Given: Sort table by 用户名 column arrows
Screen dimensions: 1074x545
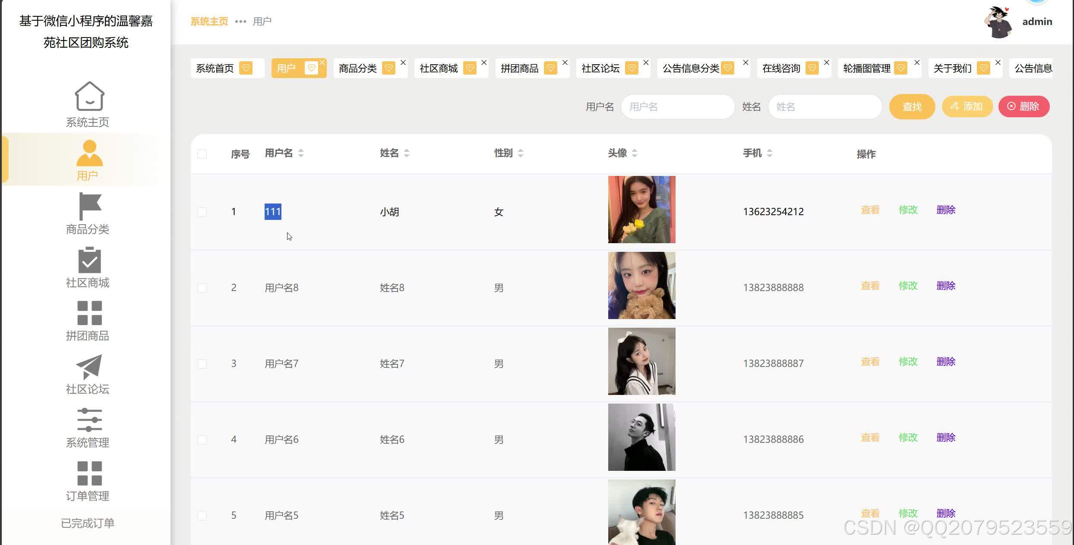Looking at the screenshot, I should (301, 153).
